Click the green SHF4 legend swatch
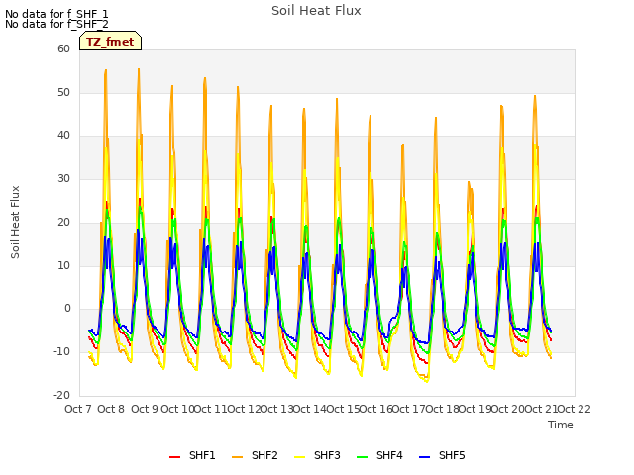This screenshot has width=634, height=475. tap(363, 457)
